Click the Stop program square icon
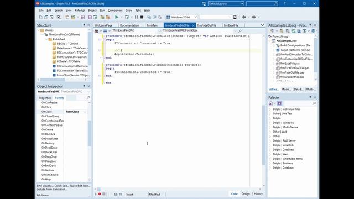 [x=142, y=17]
